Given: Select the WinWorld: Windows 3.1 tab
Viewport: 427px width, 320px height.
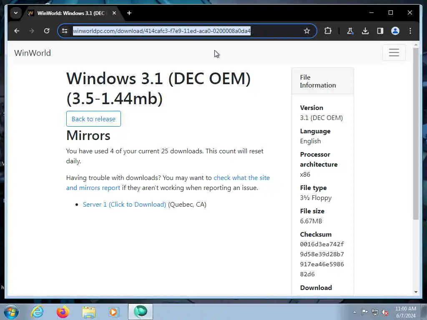Looking at the screenshot, I should (x=71, y=13).
